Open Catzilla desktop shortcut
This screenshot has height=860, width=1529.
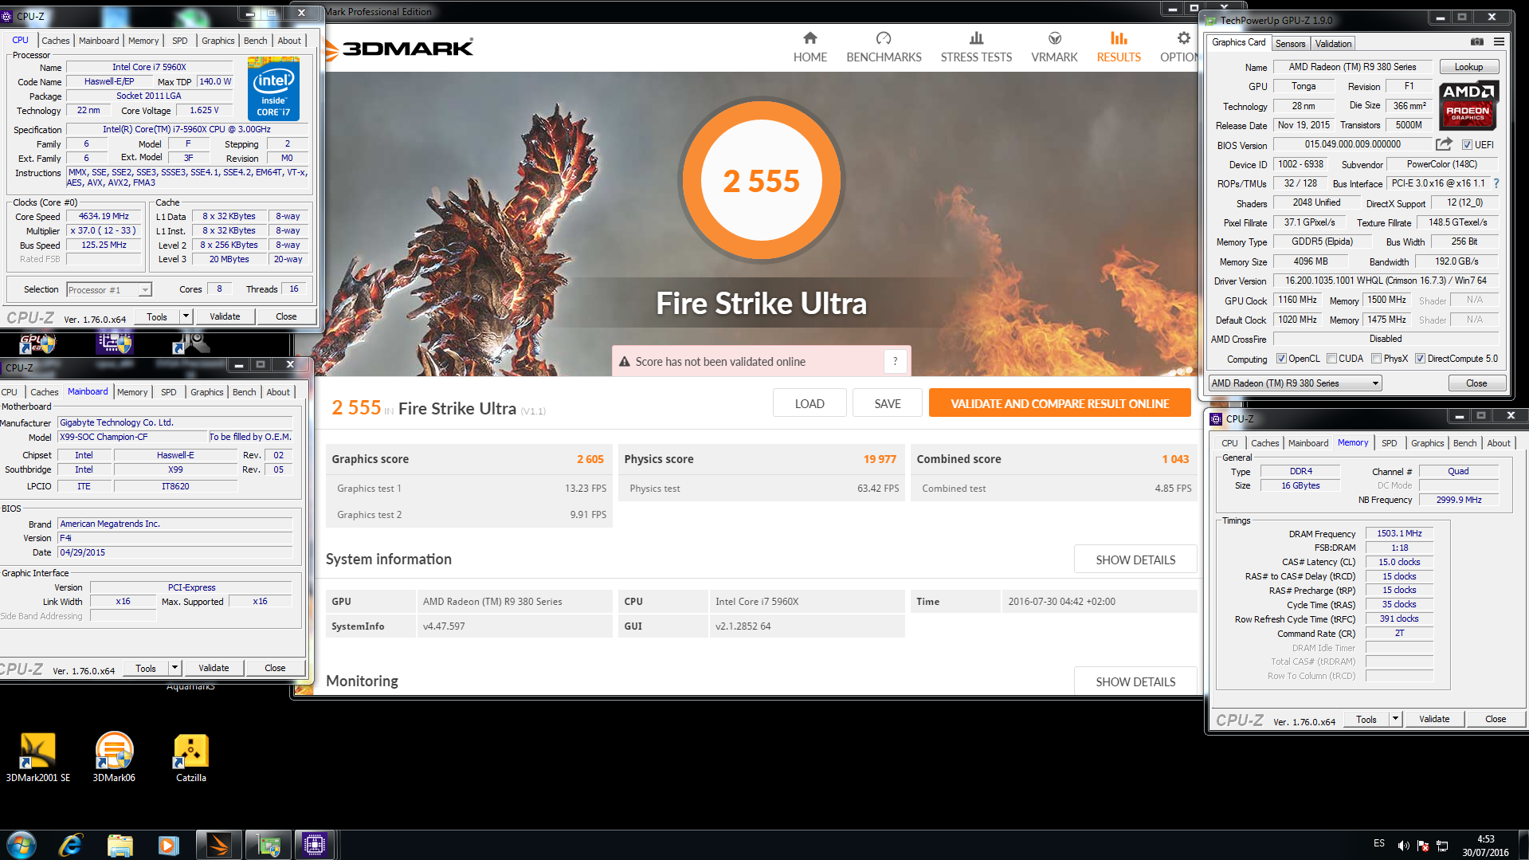click(191, 757)
